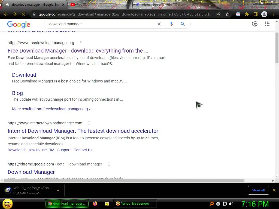The height and width of the screenshot is (209, 279).
Task: Stop loading the current page
Action: 23,14
